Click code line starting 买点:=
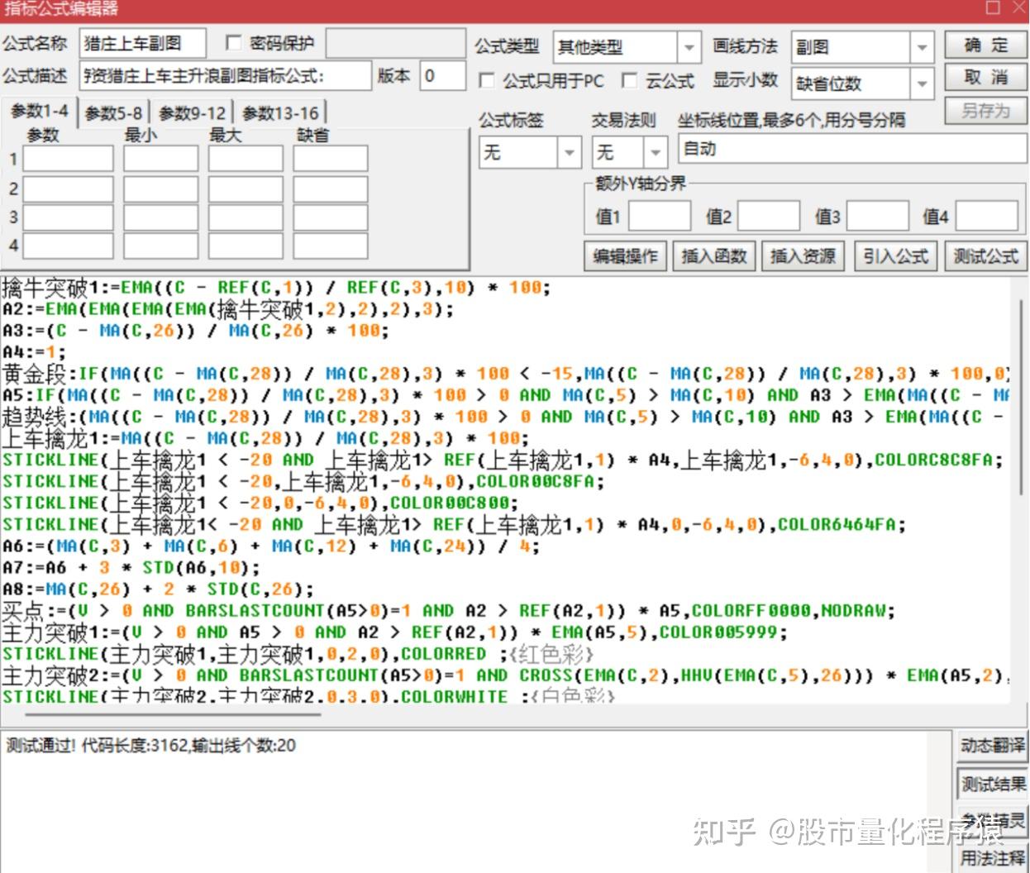Viewport: 1030px width, 873px height. (448, 611)
